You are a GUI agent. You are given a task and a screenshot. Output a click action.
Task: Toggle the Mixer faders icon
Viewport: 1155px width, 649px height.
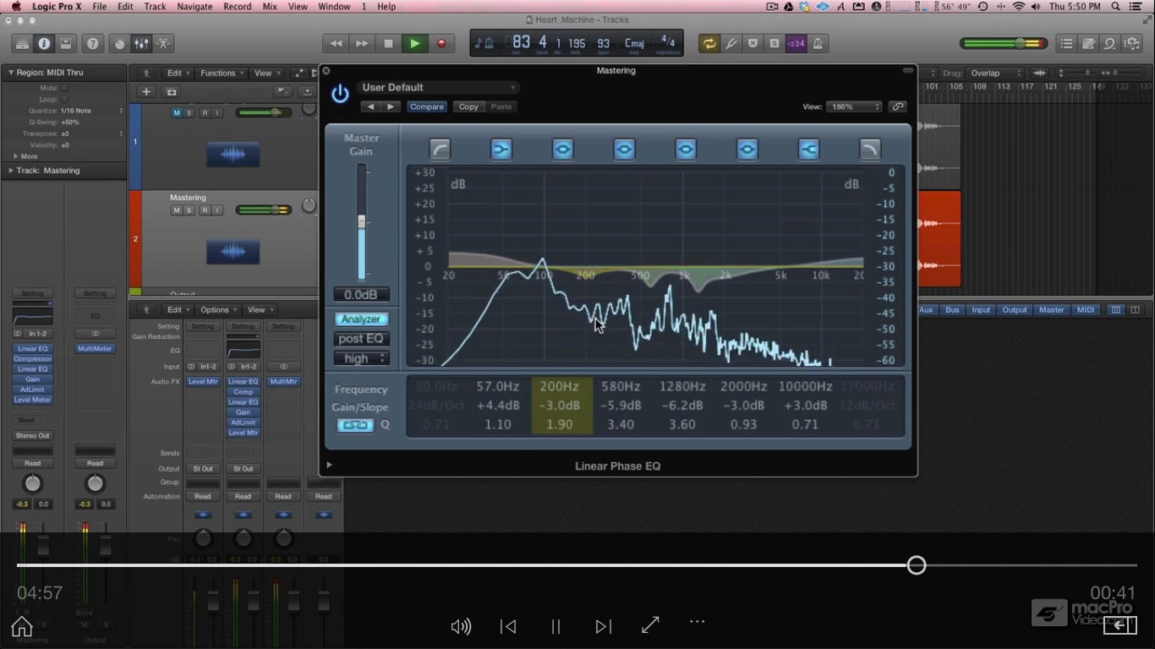click(x=141, y=44)
